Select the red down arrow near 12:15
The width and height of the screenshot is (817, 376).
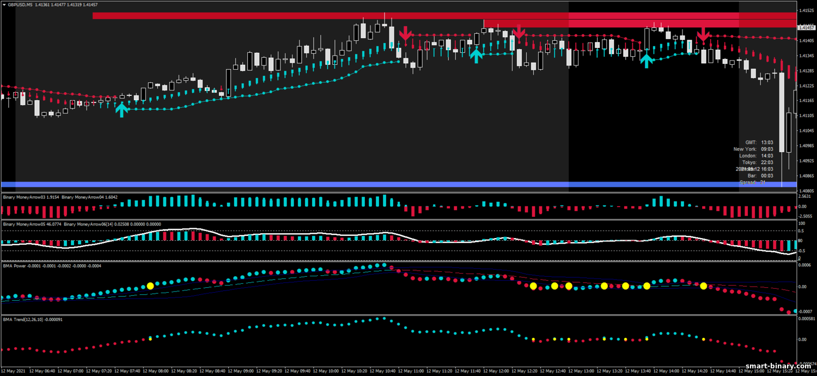(x=519, y=33)
